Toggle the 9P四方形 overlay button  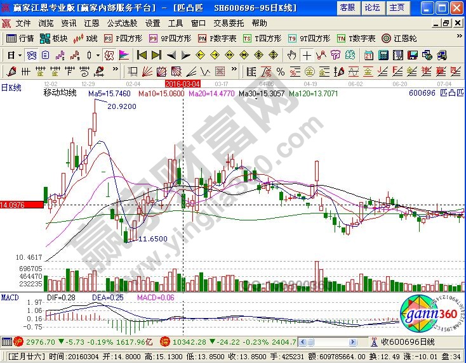tap(166, 38)
